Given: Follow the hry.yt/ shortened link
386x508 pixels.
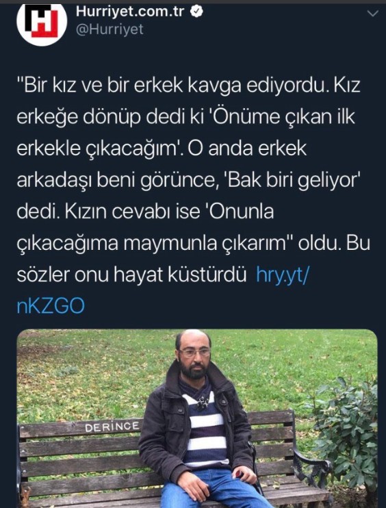Looking at the screenshot, I should (x=283, y=275).
